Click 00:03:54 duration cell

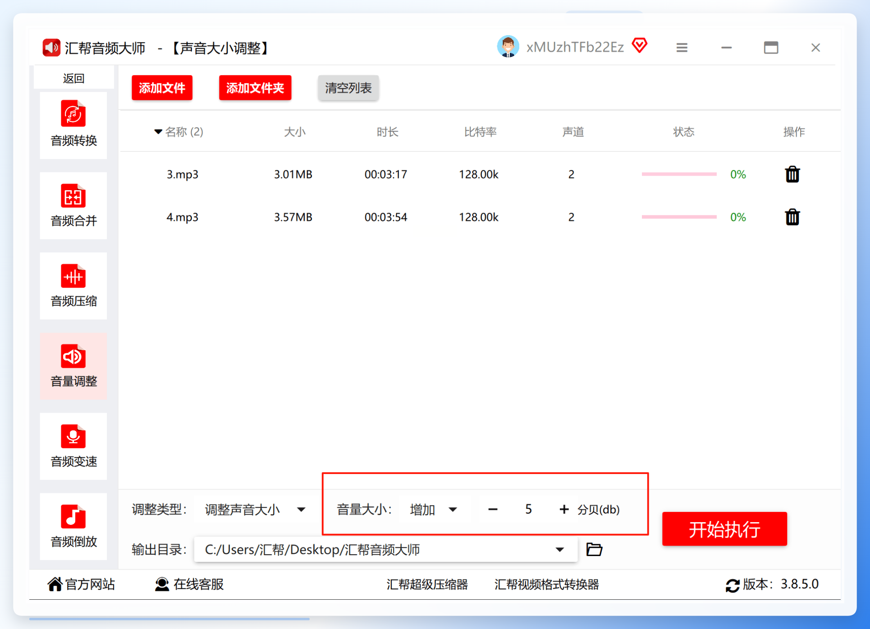point(386,217)
